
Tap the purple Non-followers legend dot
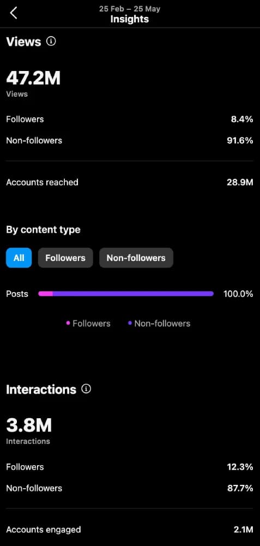pos(130,323)
